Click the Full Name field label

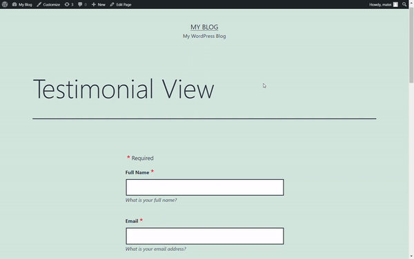137,173
